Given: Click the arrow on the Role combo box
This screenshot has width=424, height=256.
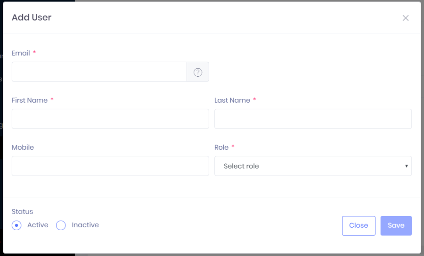Looking at the screenshot, I should coord(406,166).
